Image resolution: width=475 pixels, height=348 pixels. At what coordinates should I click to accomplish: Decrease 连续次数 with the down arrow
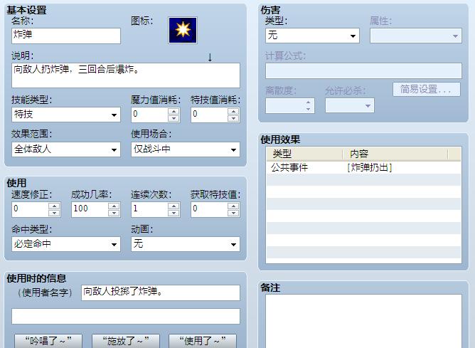click(x=174, y=213)
